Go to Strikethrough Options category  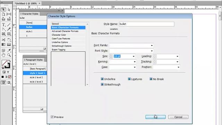(68, 46)
